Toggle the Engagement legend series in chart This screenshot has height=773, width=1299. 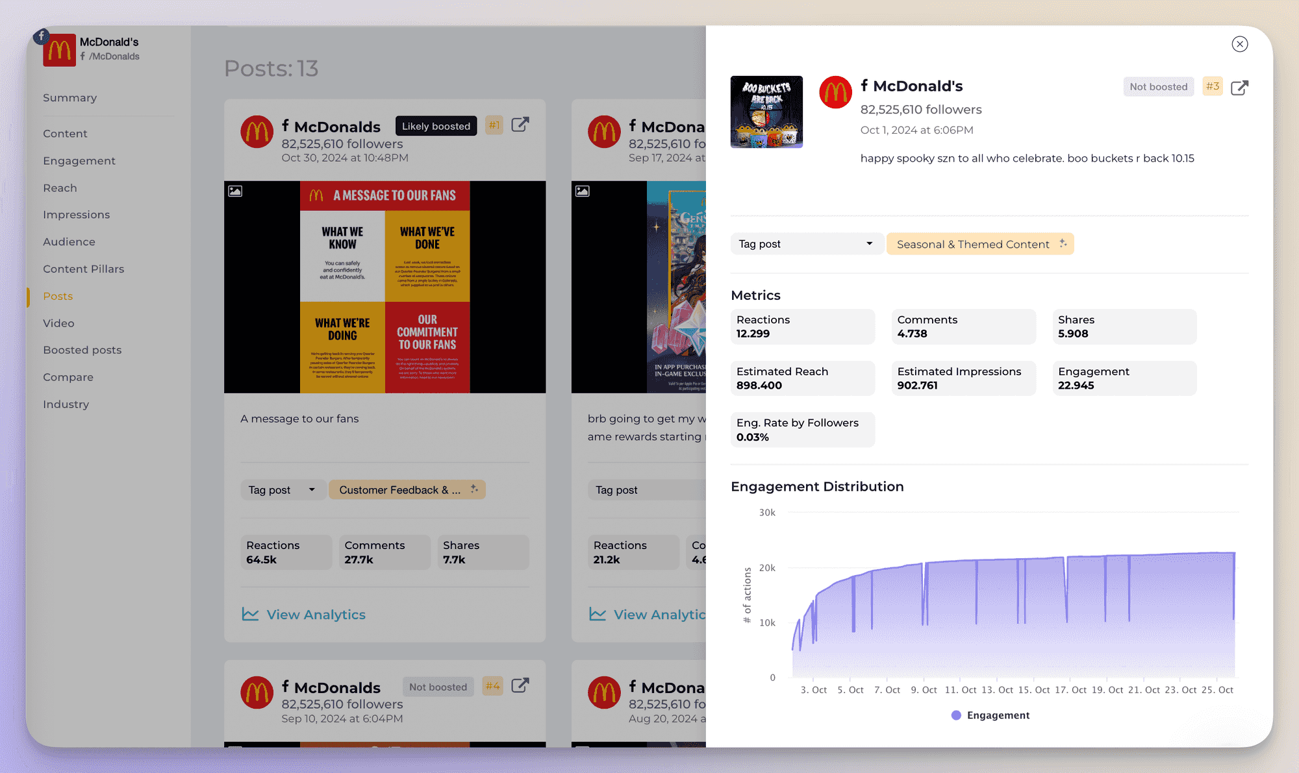pos(990,715)
